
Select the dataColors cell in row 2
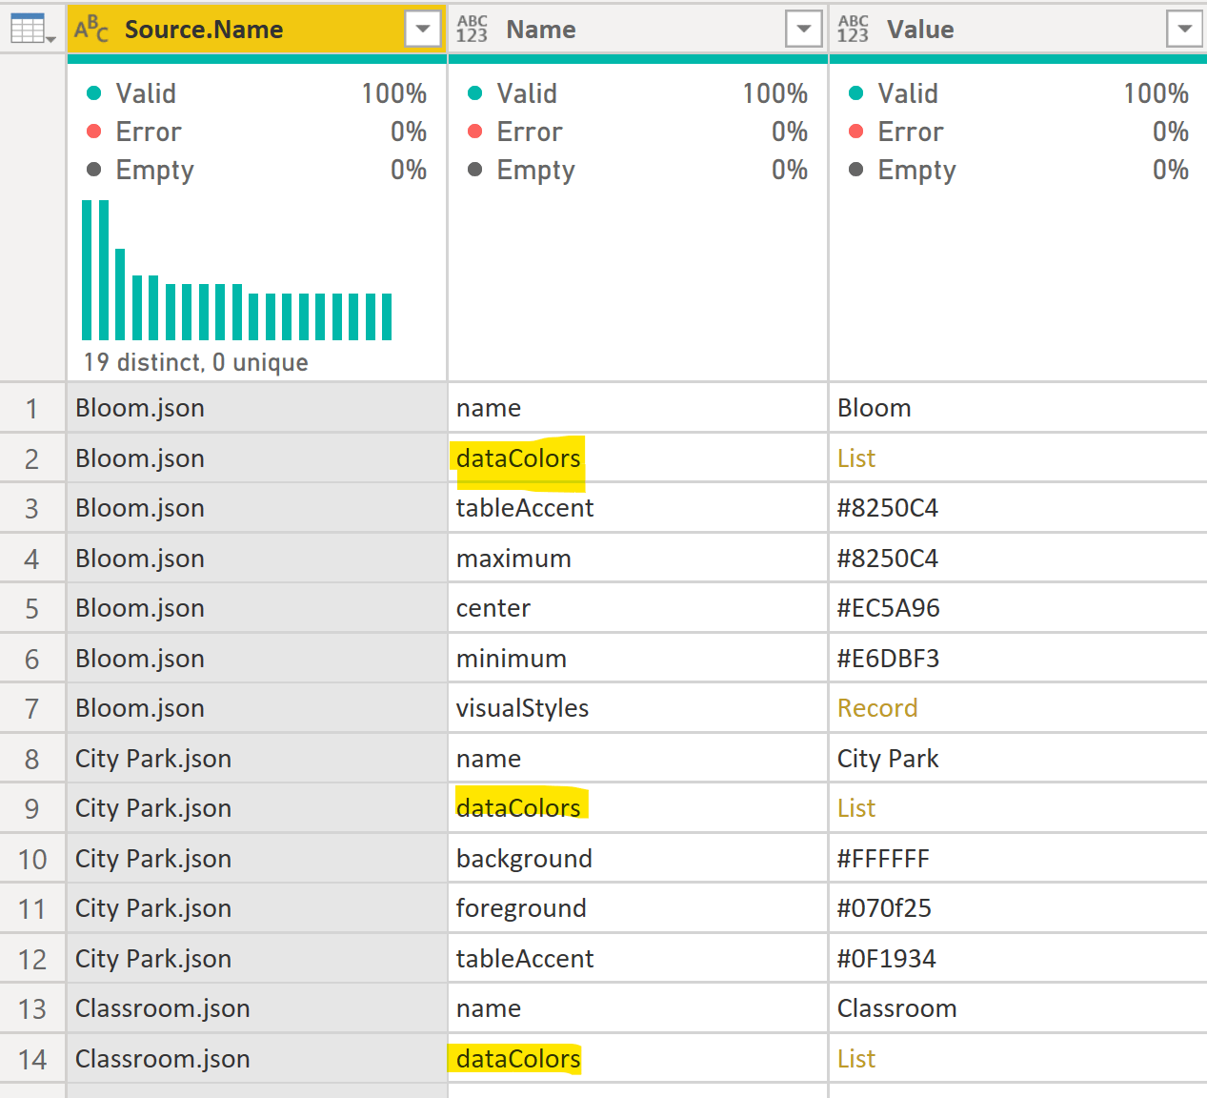coord(638,458)
